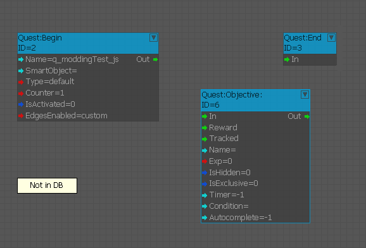The image size is (366, 248).
Task: Click the red Exp=0 port arrow
Action: 205,161
